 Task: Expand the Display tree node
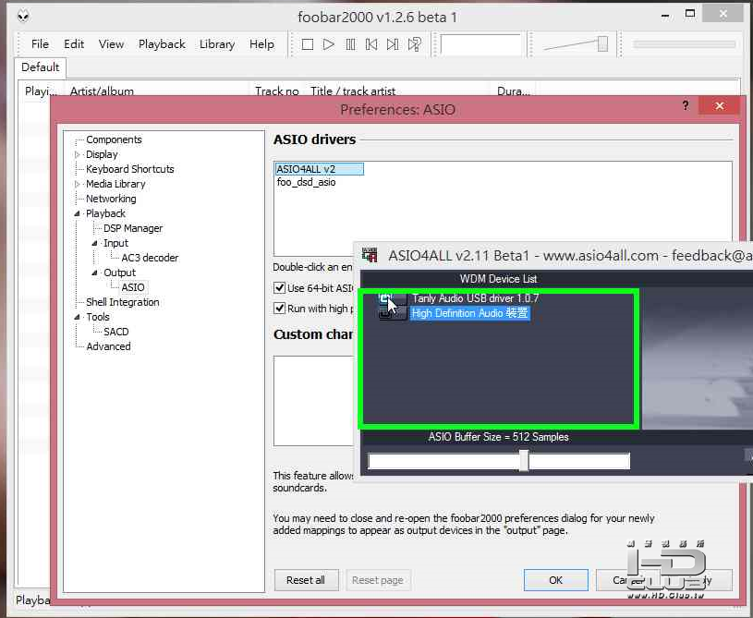(78, 154)
